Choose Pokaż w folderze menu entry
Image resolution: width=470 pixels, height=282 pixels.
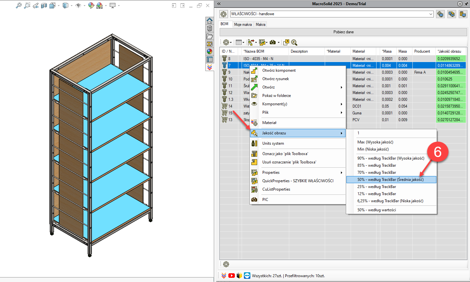coord(298,96)
